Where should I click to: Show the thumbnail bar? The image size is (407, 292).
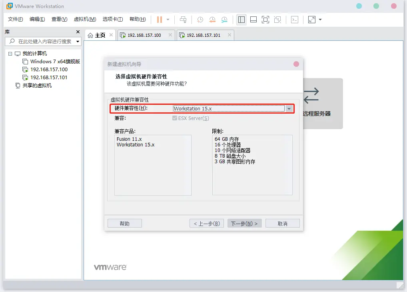253,19
